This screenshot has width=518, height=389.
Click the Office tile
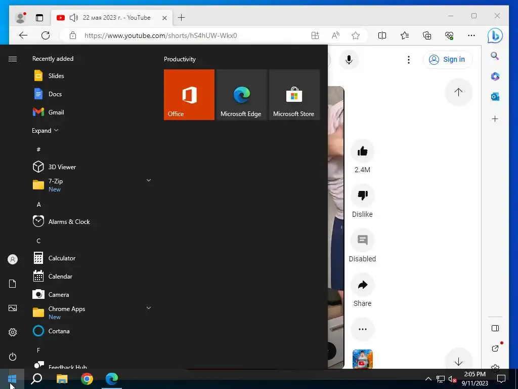pyautogui.click(x=189, y=95)
